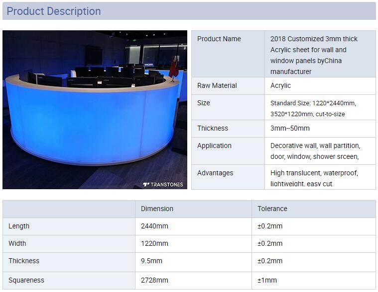Select the '2018 Customized 3mm thick' product name text
Image resolution: width=378 pixels, height=292 pixels.
point(314,39)
